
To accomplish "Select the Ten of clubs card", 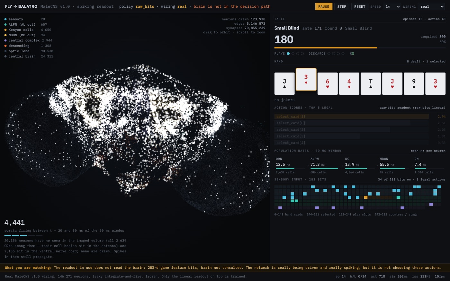I will pos(371,83).
